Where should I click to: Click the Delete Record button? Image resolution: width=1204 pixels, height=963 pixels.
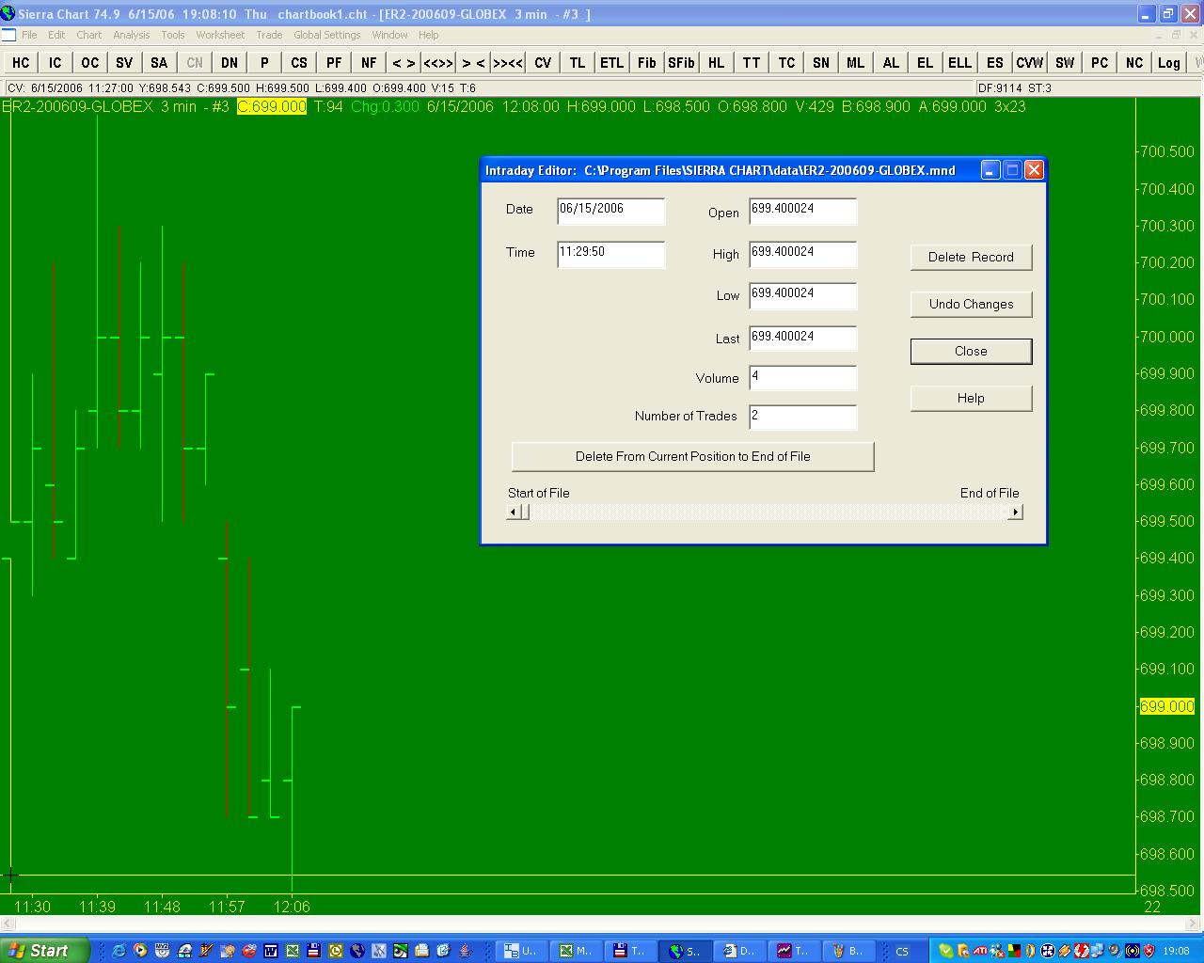click(971, 257)
